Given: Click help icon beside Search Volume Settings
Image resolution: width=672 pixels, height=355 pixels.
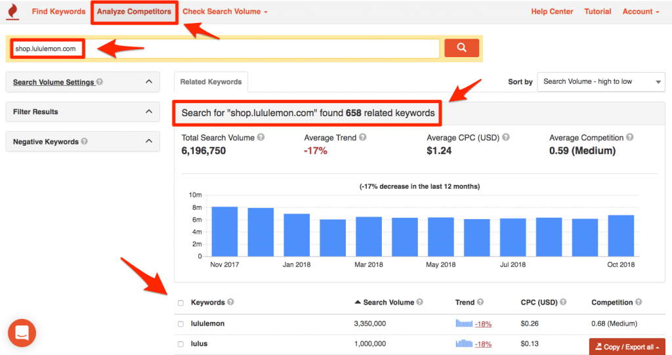Looking at the screenshot, I should tap(100, 81).
